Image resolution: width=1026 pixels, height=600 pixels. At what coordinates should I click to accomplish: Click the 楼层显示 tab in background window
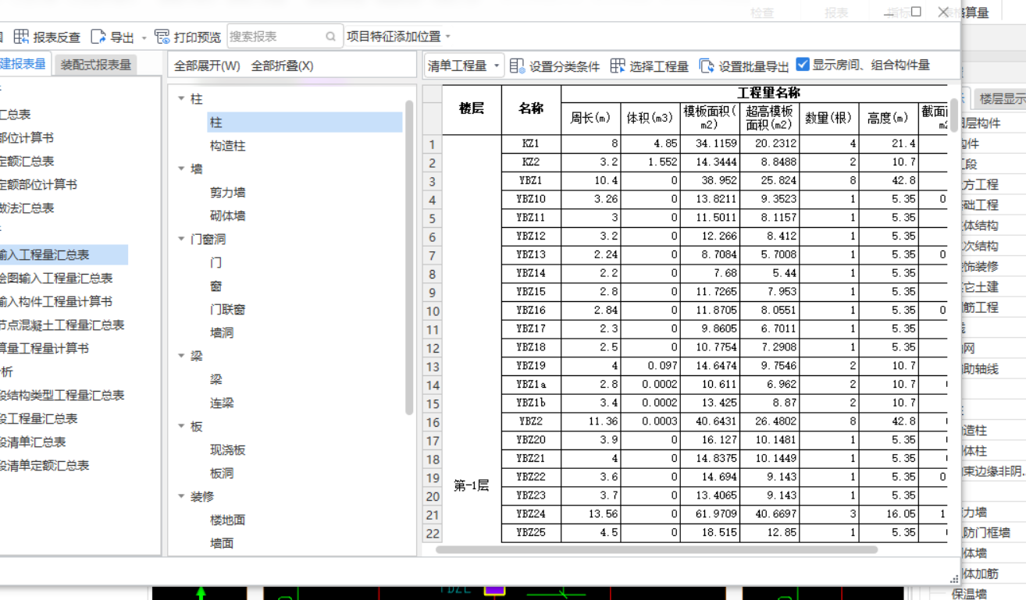coord(1001,98)
